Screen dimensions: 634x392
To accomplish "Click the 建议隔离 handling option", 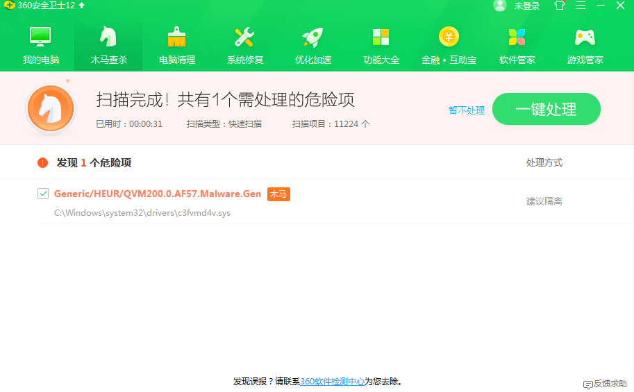I will 544,201.
